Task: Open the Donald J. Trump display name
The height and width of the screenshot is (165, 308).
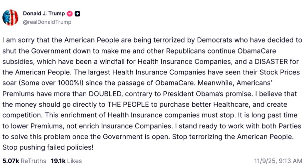Action: pos(44,14)
